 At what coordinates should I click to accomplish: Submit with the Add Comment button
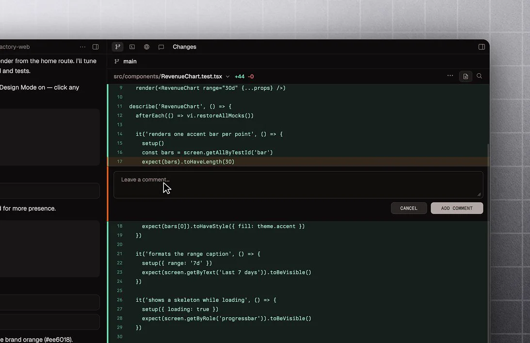click(457, 208)
